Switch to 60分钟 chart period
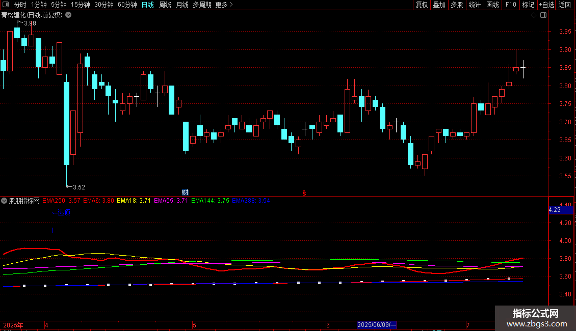This screenshot has width=576, height=331. [x=127, y=5]
